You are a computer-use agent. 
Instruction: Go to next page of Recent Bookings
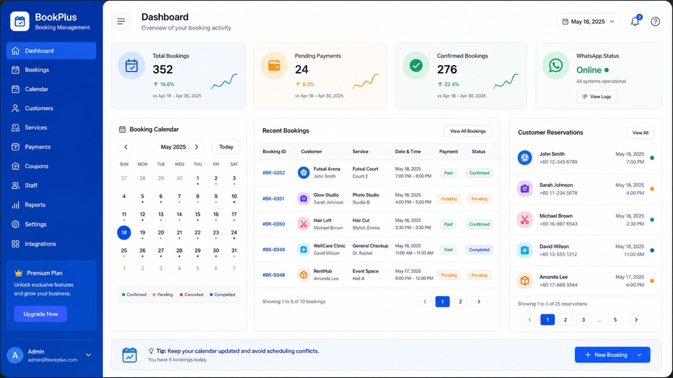pyautogui.click(x=479, y=302)
